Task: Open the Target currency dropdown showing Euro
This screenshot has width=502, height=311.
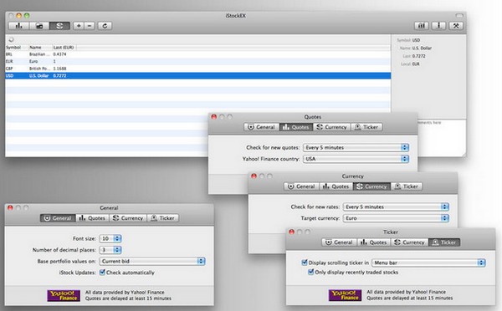Action: pyautogui.click(x=396, y=218)
